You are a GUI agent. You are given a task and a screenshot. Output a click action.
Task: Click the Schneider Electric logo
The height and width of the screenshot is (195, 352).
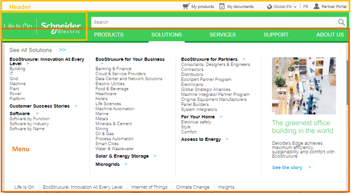61,28
